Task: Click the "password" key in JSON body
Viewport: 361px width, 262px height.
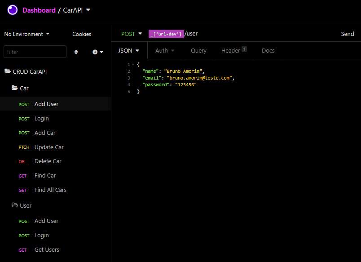Action: click(156, 84)
